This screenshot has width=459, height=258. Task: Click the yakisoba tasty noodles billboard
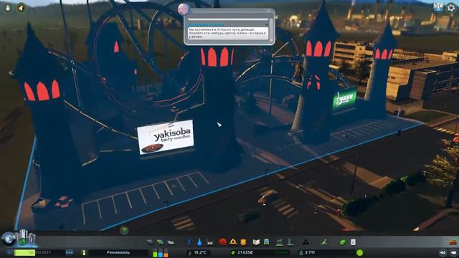(166, 136)
